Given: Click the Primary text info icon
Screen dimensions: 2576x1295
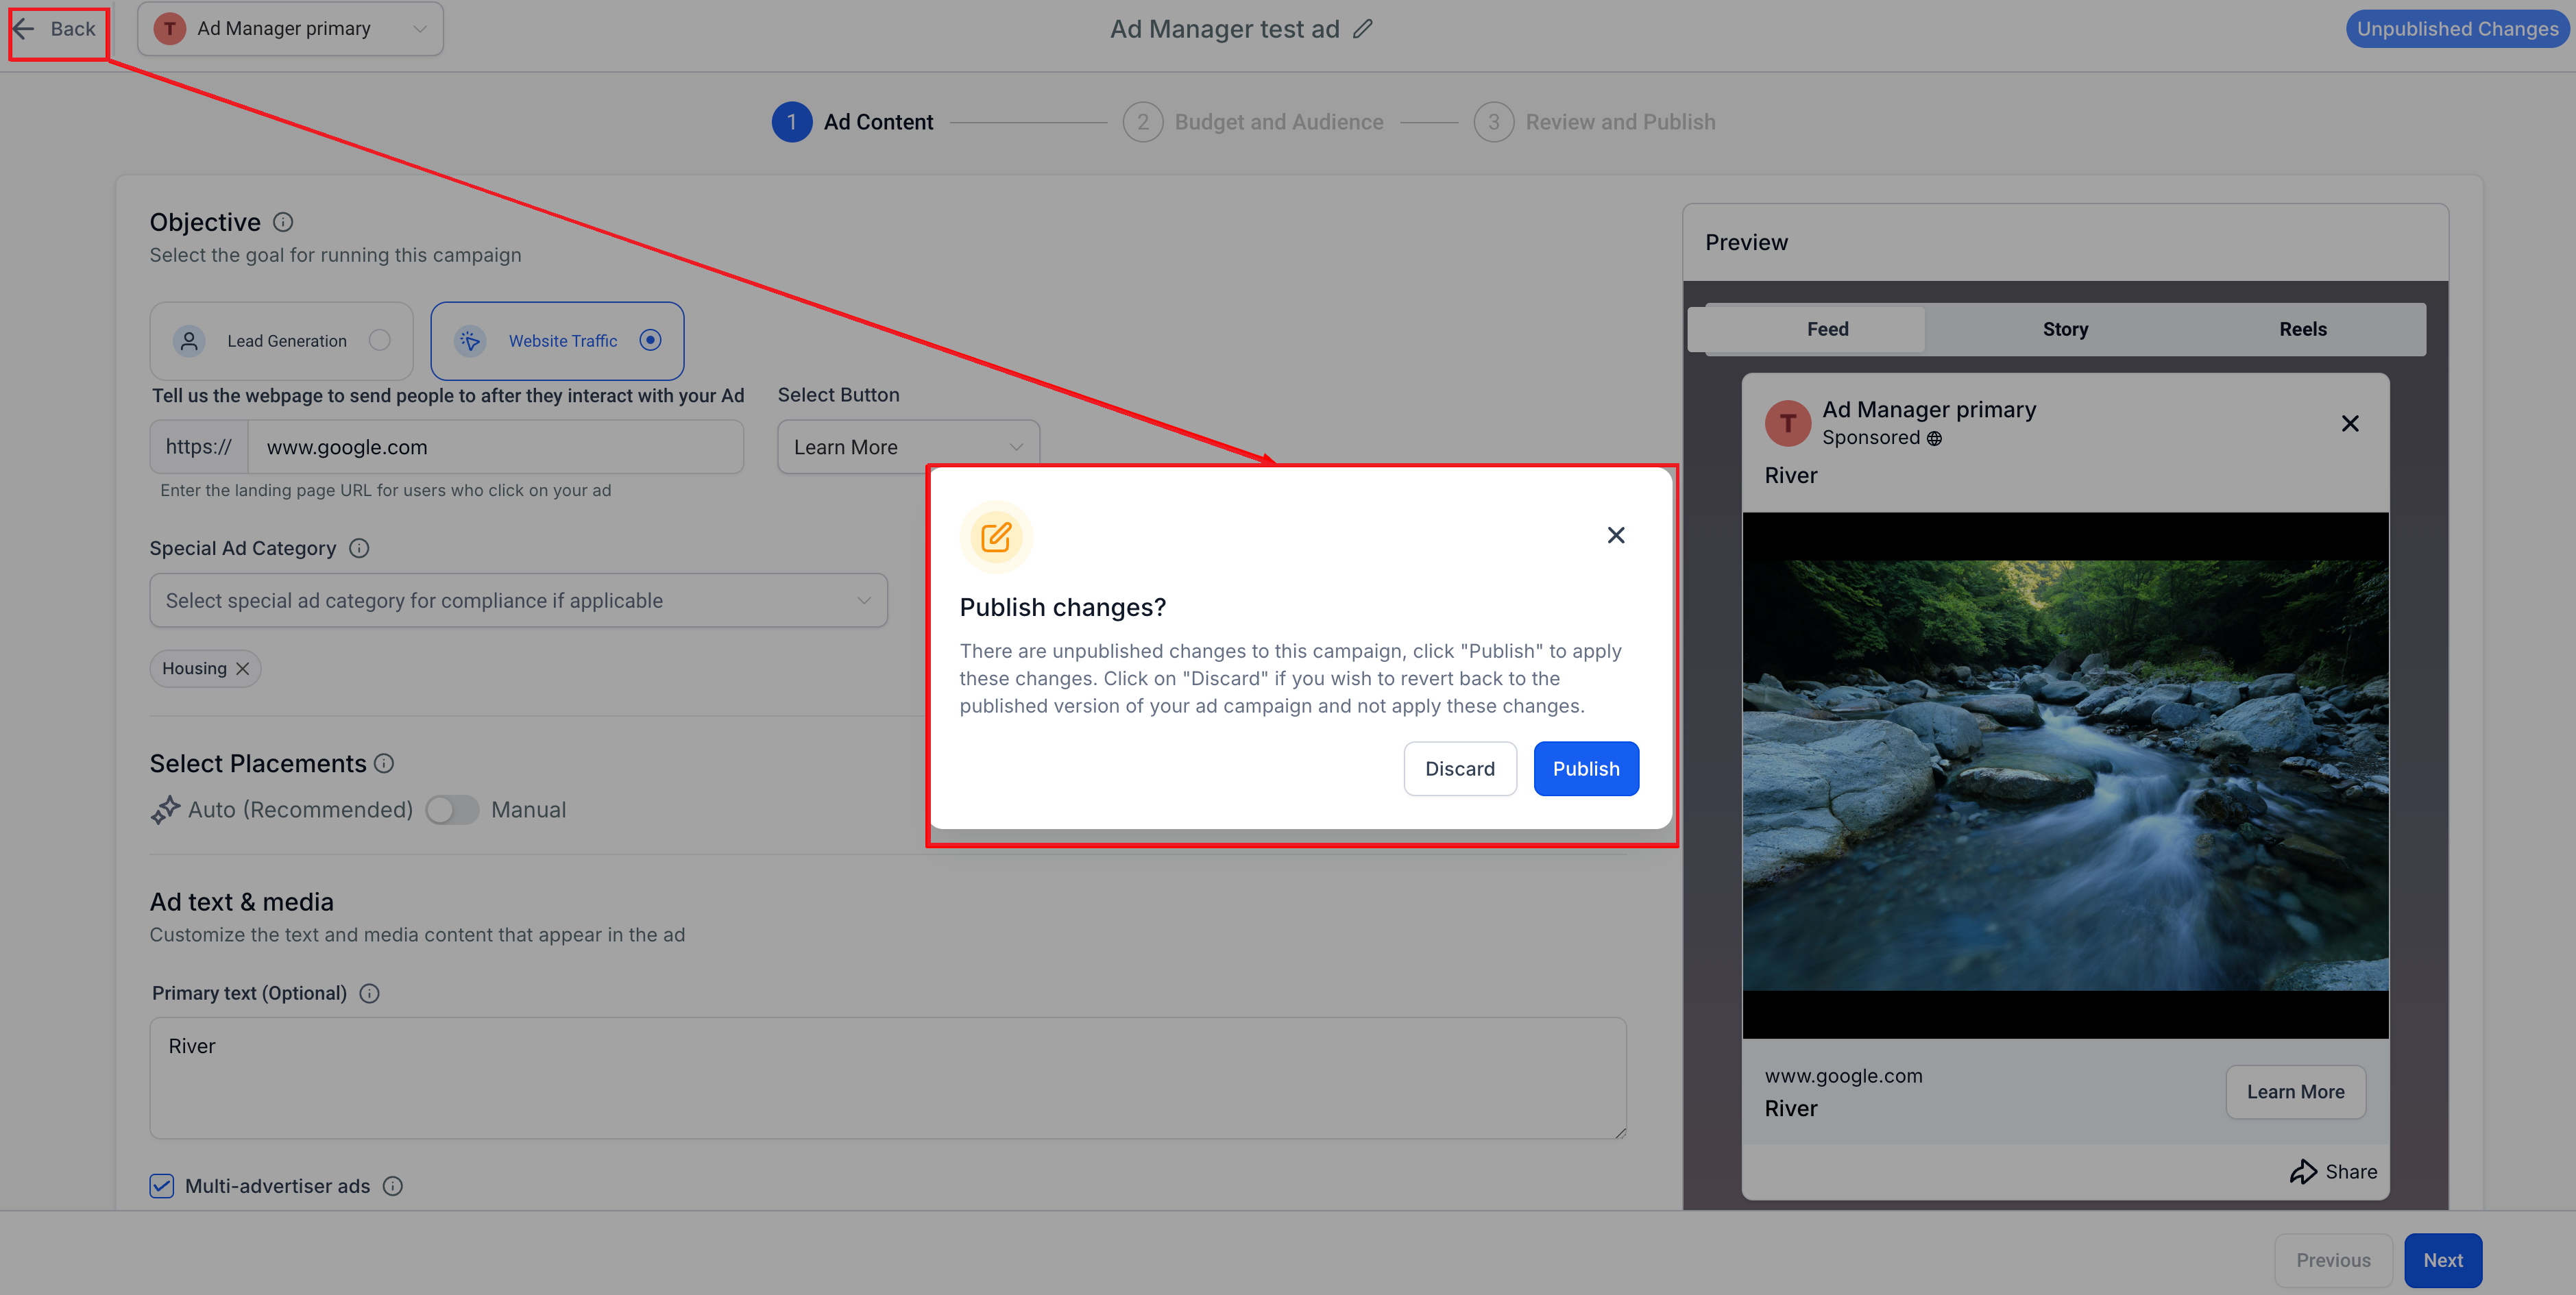Looking at the screenshot, I should tap(369, 994).
